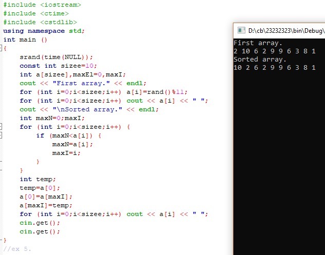Click the 'maxI=i;' assignment line

66,153
